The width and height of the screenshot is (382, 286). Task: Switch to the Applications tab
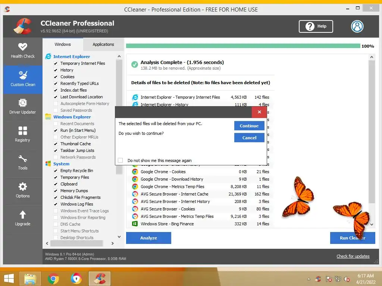pyautogui.click(x=103, y=44)
